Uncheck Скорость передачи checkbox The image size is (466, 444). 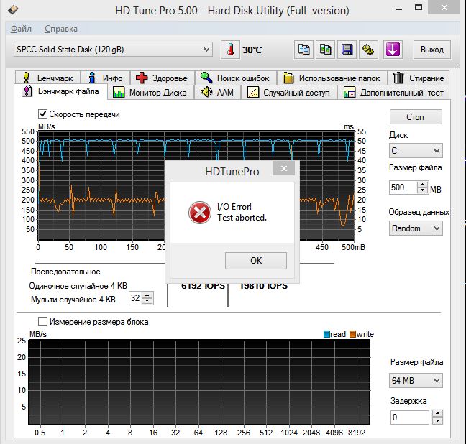pyautogui.click(x=42, y=114)
